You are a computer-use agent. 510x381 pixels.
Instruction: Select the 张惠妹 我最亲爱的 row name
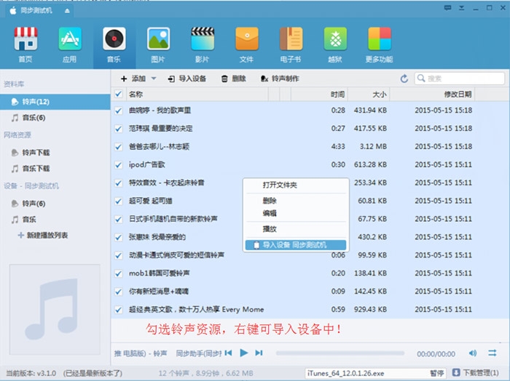click(x=157, y=237)
